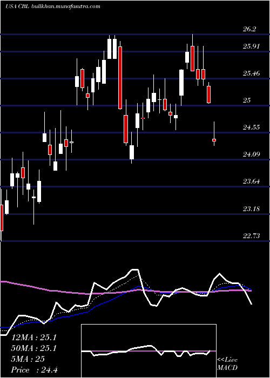270x378 pixels.
Task: Click the 22.73 price level label
Action: (251, 235)
